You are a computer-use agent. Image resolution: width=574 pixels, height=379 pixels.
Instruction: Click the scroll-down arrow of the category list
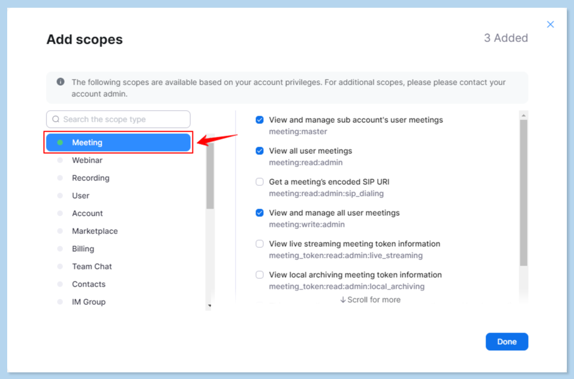coord(210,305)
